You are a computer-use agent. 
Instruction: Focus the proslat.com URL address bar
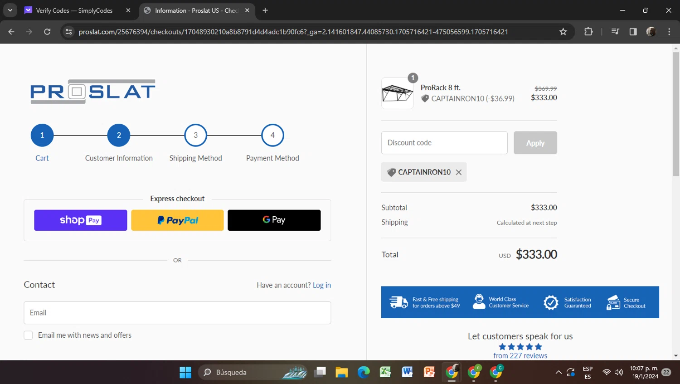(293, 32)
